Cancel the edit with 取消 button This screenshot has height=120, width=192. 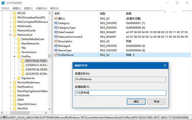pos(156,101)
